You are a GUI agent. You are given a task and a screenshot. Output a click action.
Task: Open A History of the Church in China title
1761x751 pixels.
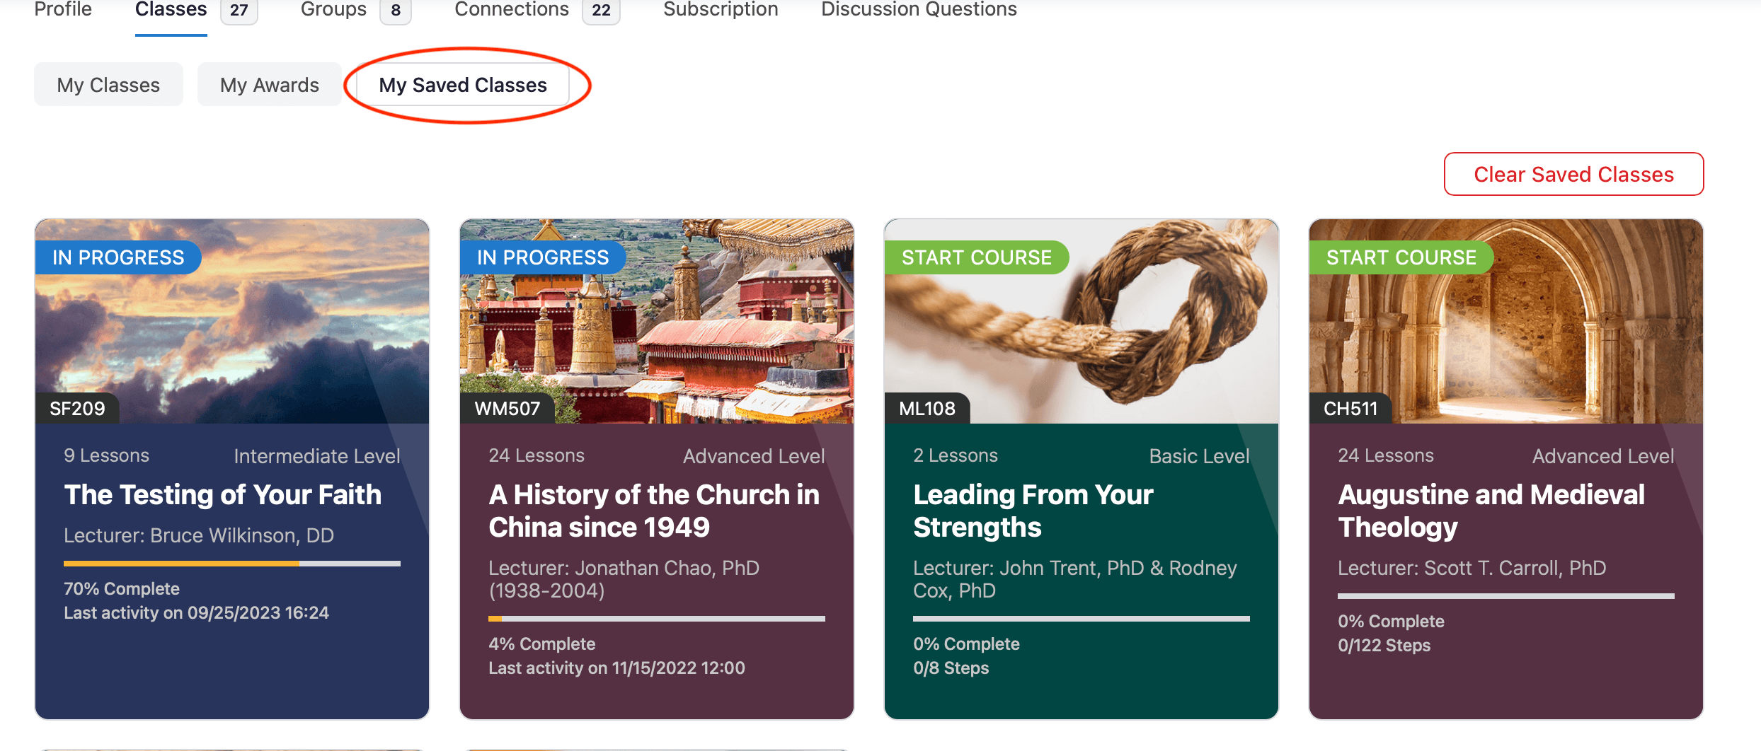click(653, 511)
